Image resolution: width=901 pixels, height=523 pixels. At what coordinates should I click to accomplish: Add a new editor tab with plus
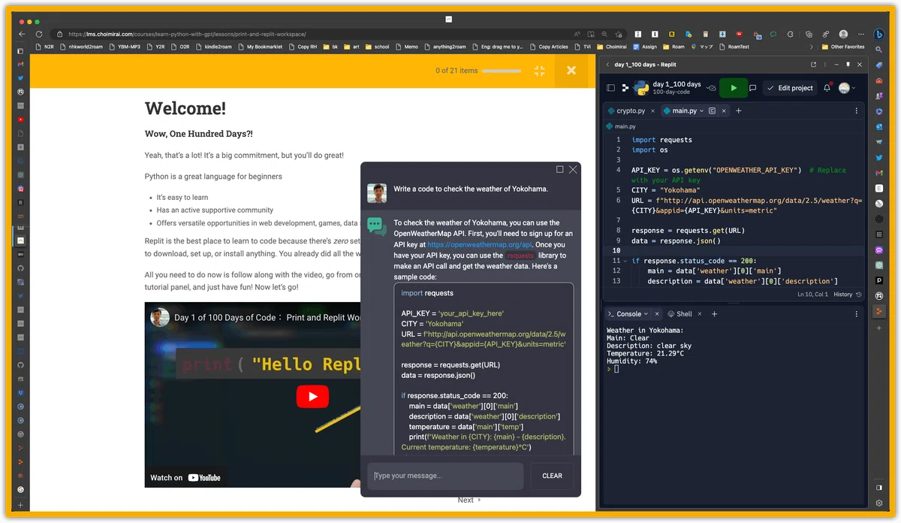point(739,110)
